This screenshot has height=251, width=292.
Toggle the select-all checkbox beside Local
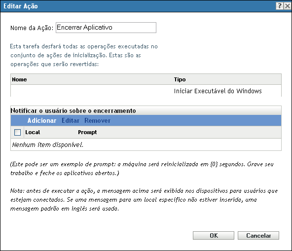17,132
